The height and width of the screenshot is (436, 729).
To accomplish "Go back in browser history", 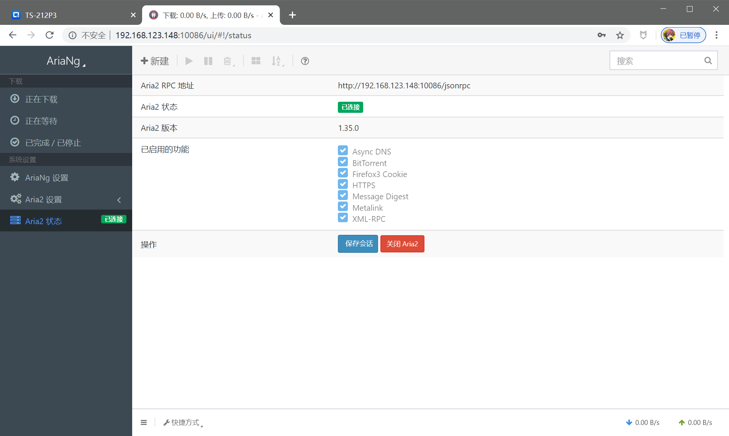I will (x=13, y=35).
